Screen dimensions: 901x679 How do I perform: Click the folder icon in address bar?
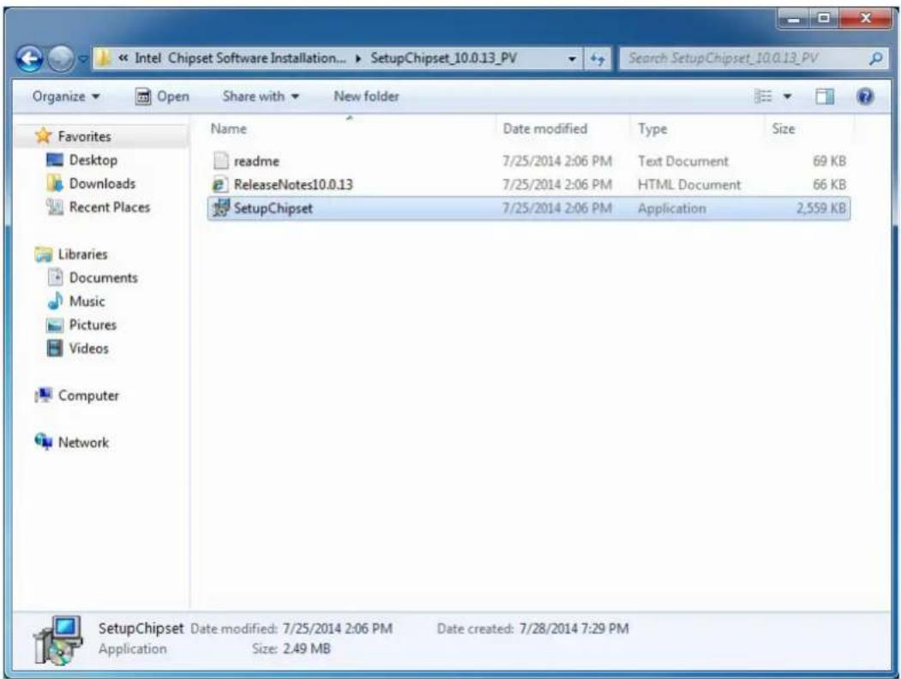[104, 58]
